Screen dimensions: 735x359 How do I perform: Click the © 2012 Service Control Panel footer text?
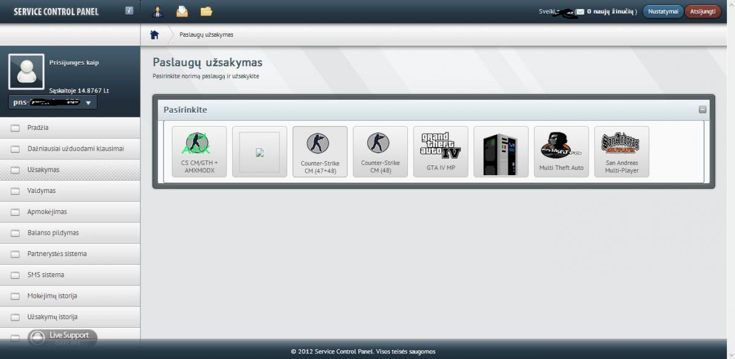[x=363, y=352]
